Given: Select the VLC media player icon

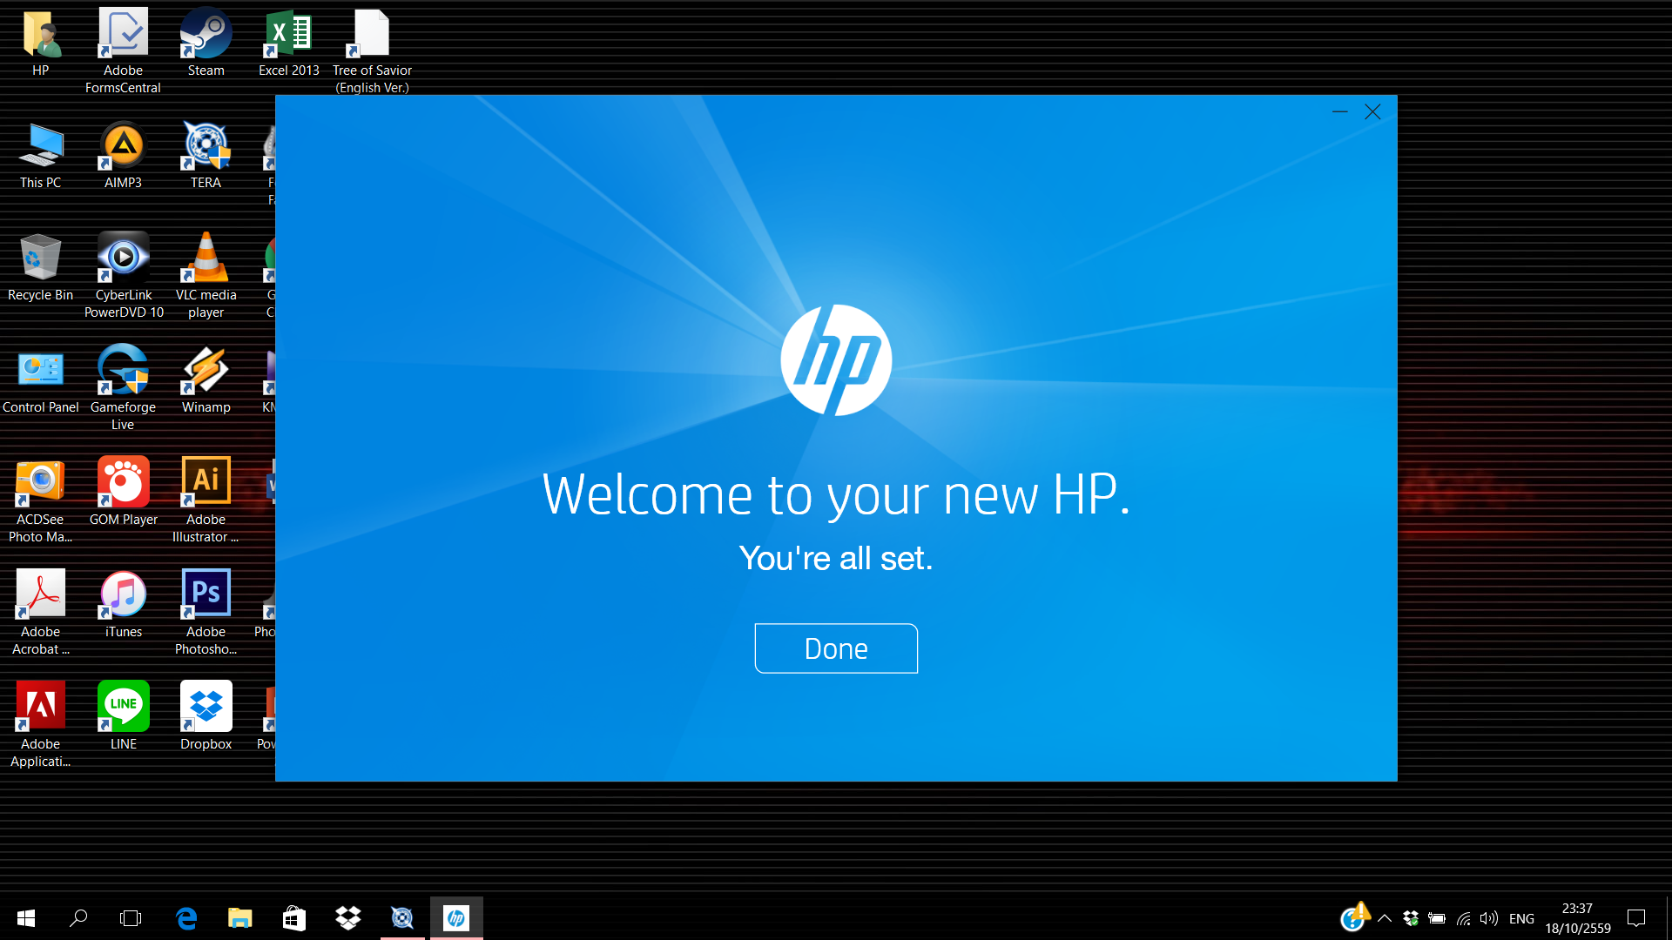Looking at the screenshot, I should [206, 258].
